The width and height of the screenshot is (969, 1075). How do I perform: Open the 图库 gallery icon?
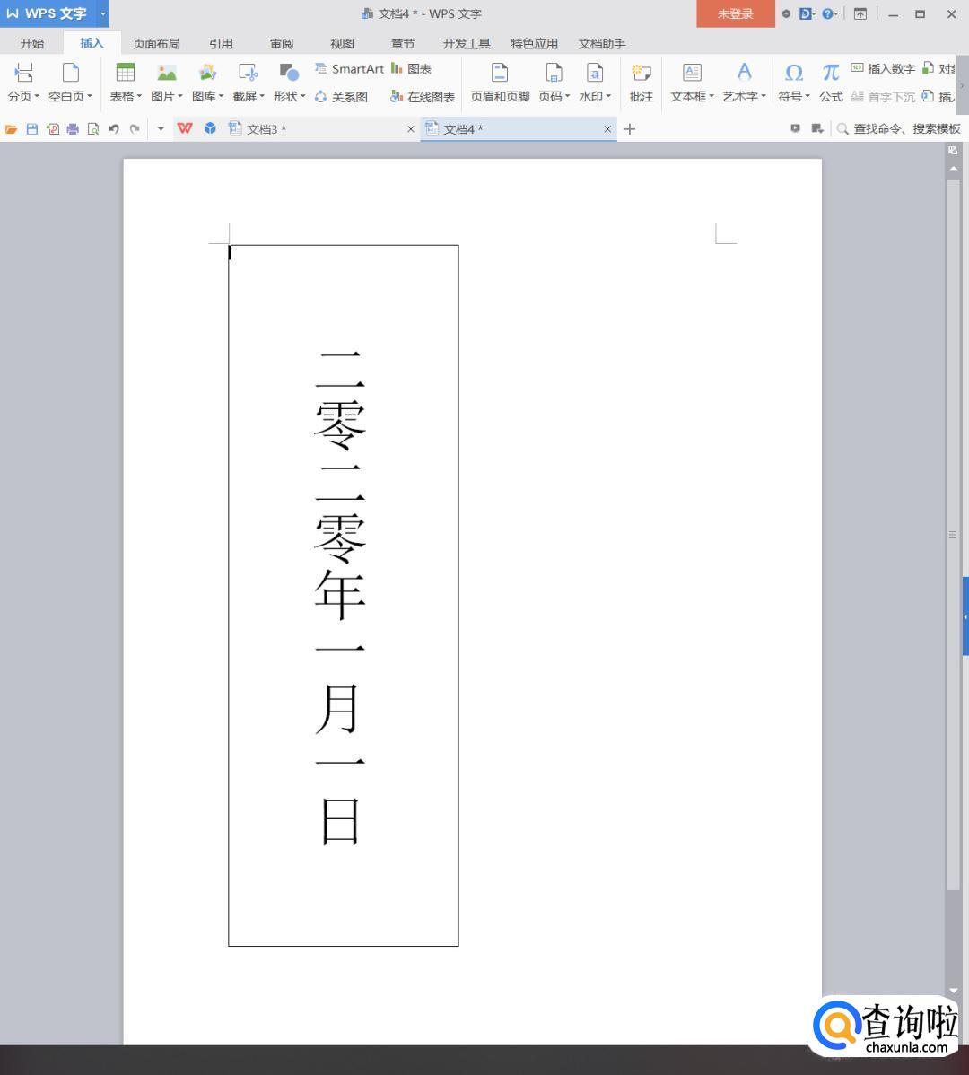point(207,73)
